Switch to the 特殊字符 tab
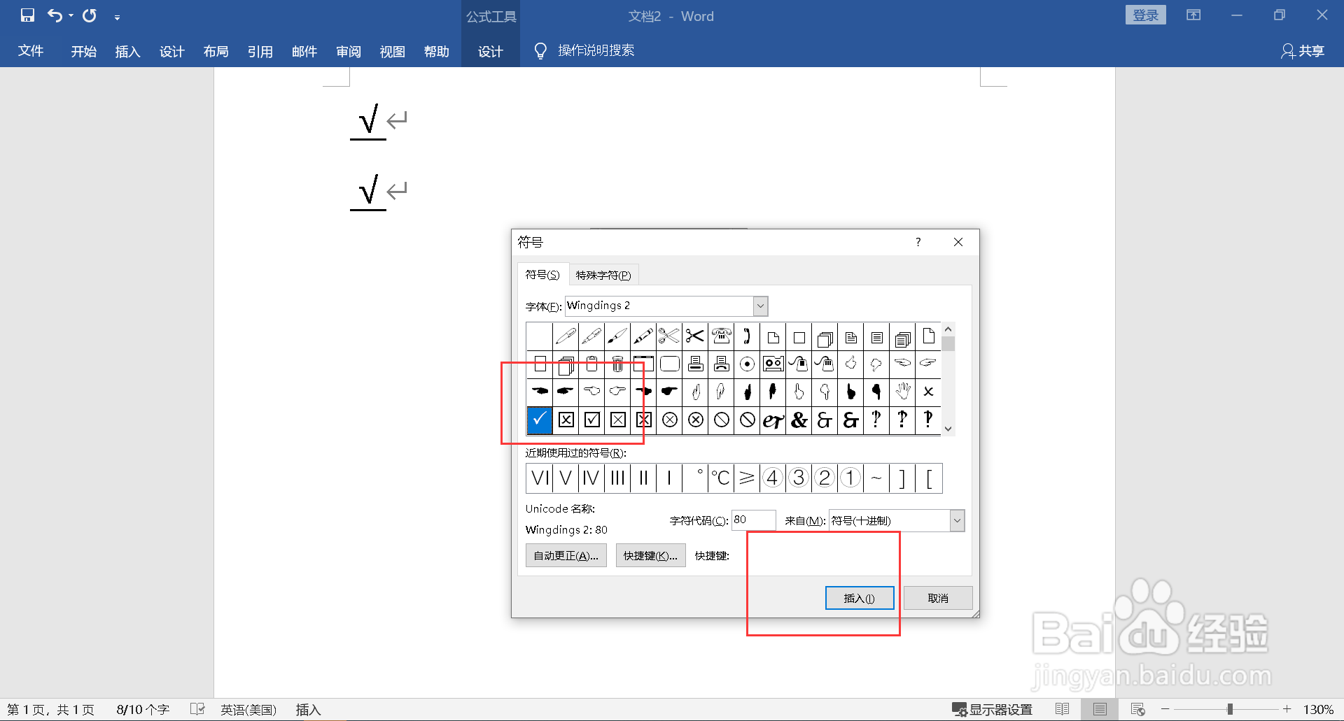1344x721 pixels. 603,274
